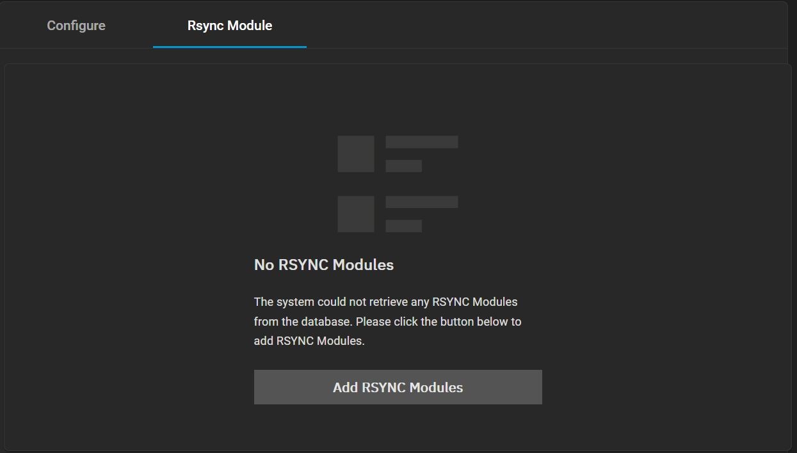Click the empty list placeholder icon
The image size is (797, 453).
[x=398, y=184]
